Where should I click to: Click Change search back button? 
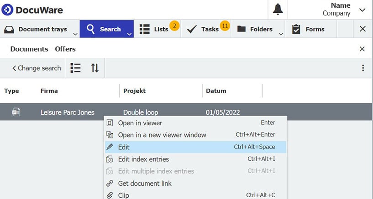click(x=37, y=68)
